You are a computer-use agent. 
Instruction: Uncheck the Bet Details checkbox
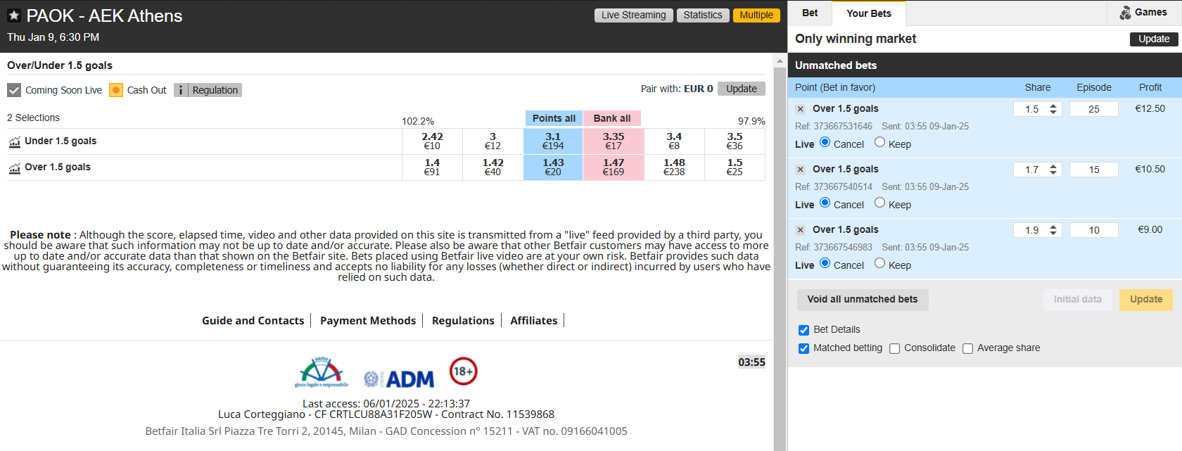coord(803,330)
